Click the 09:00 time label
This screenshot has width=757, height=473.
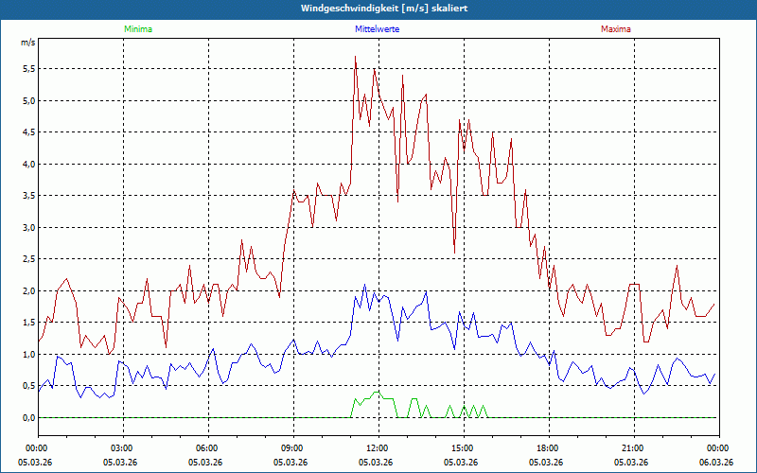coord(293,448)
